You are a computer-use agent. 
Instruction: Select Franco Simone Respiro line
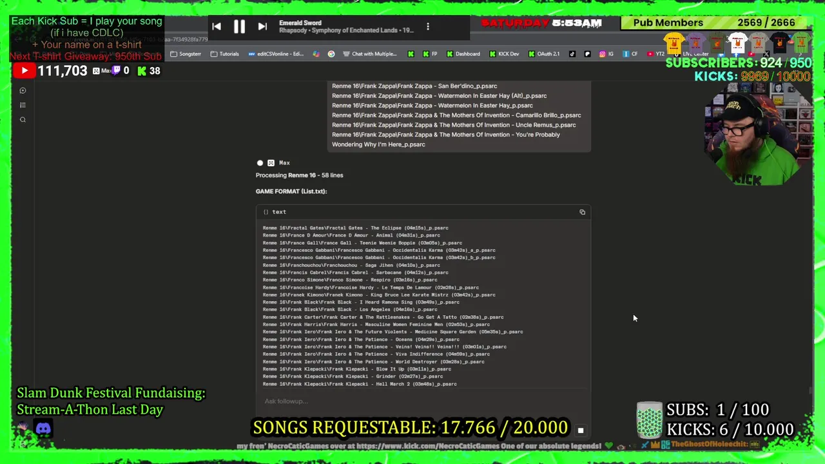pyautogui.click(x=350, y=280)
